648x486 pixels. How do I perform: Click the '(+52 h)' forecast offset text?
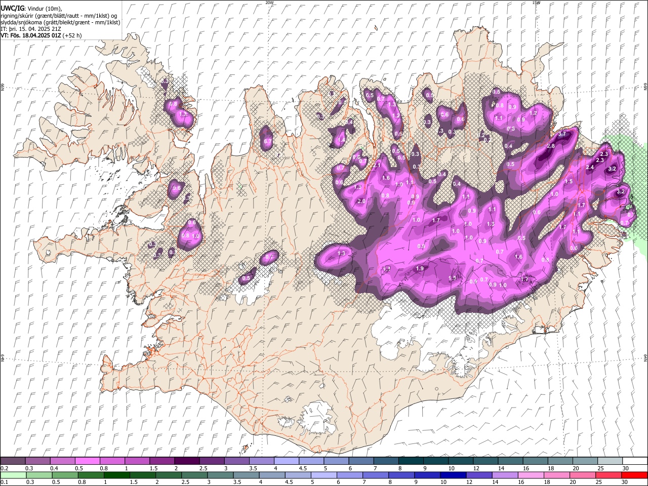(x=73, y=35)
